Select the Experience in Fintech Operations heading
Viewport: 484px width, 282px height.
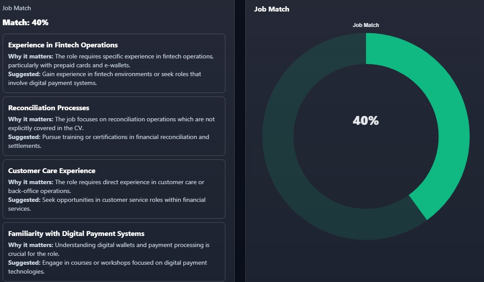(x=63, y=45)
